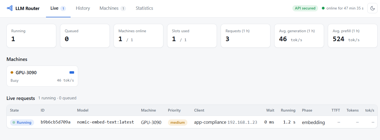Go to the Statistics tab

click(x=144, y=8)
